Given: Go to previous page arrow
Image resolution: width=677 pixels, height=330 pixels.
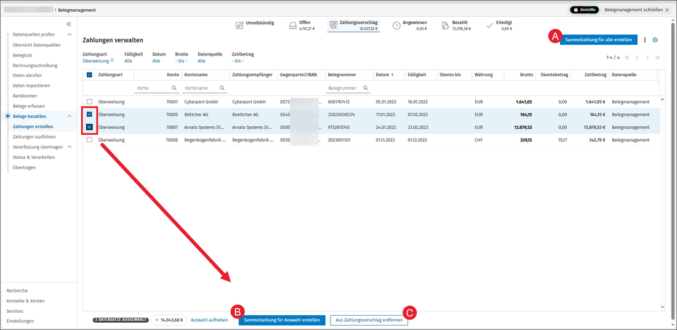Looking at the screenshot, I should pos(637,57).
